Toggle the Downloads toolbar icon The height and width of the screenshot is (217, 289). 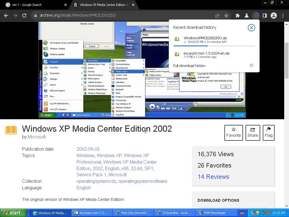(x=256, y=16)
